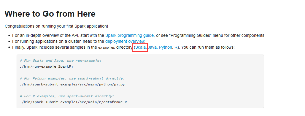305x116 pixels.
Task: Open the Java examples link
Action: 152,47
